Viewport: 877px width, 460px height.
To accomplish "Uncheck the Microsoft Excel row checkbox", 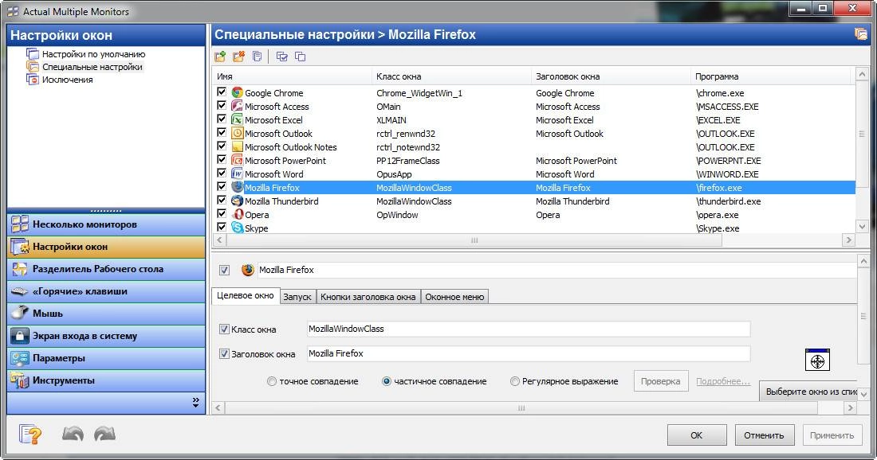I will pyautogui.click(x=222, y=119).
